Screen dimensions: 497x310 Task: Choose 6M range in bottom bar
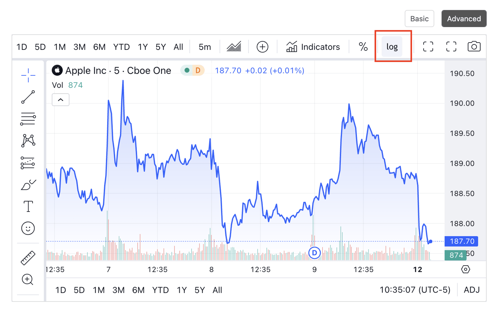tap(138, 290)
